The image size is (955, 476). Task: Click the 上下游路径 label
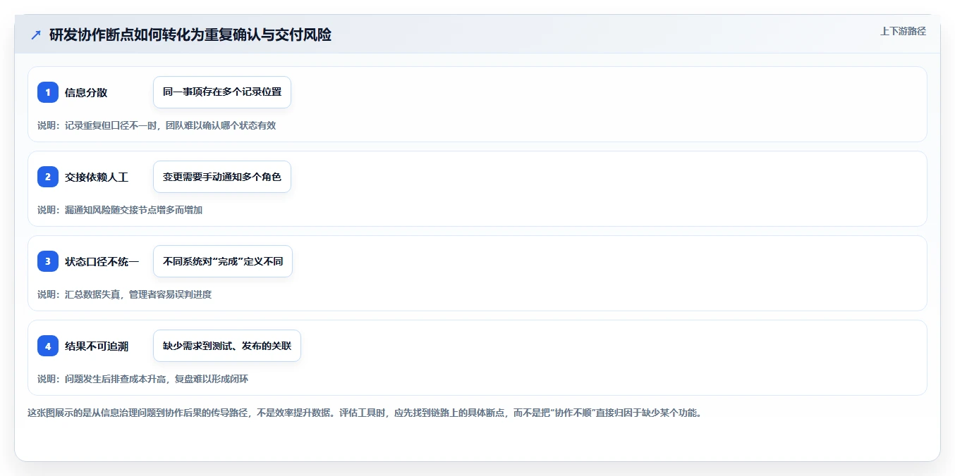pyautogui.click(x=903, y=31)
